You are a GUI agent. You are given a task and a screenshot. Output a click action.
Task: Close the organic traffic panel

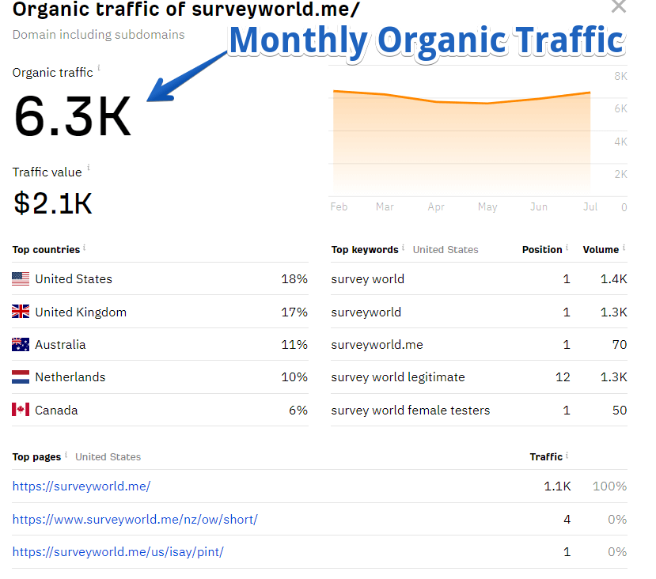click(x=618, y=6)
